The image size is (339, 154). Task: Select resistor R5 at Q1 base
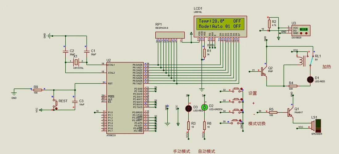click(273, 112)
